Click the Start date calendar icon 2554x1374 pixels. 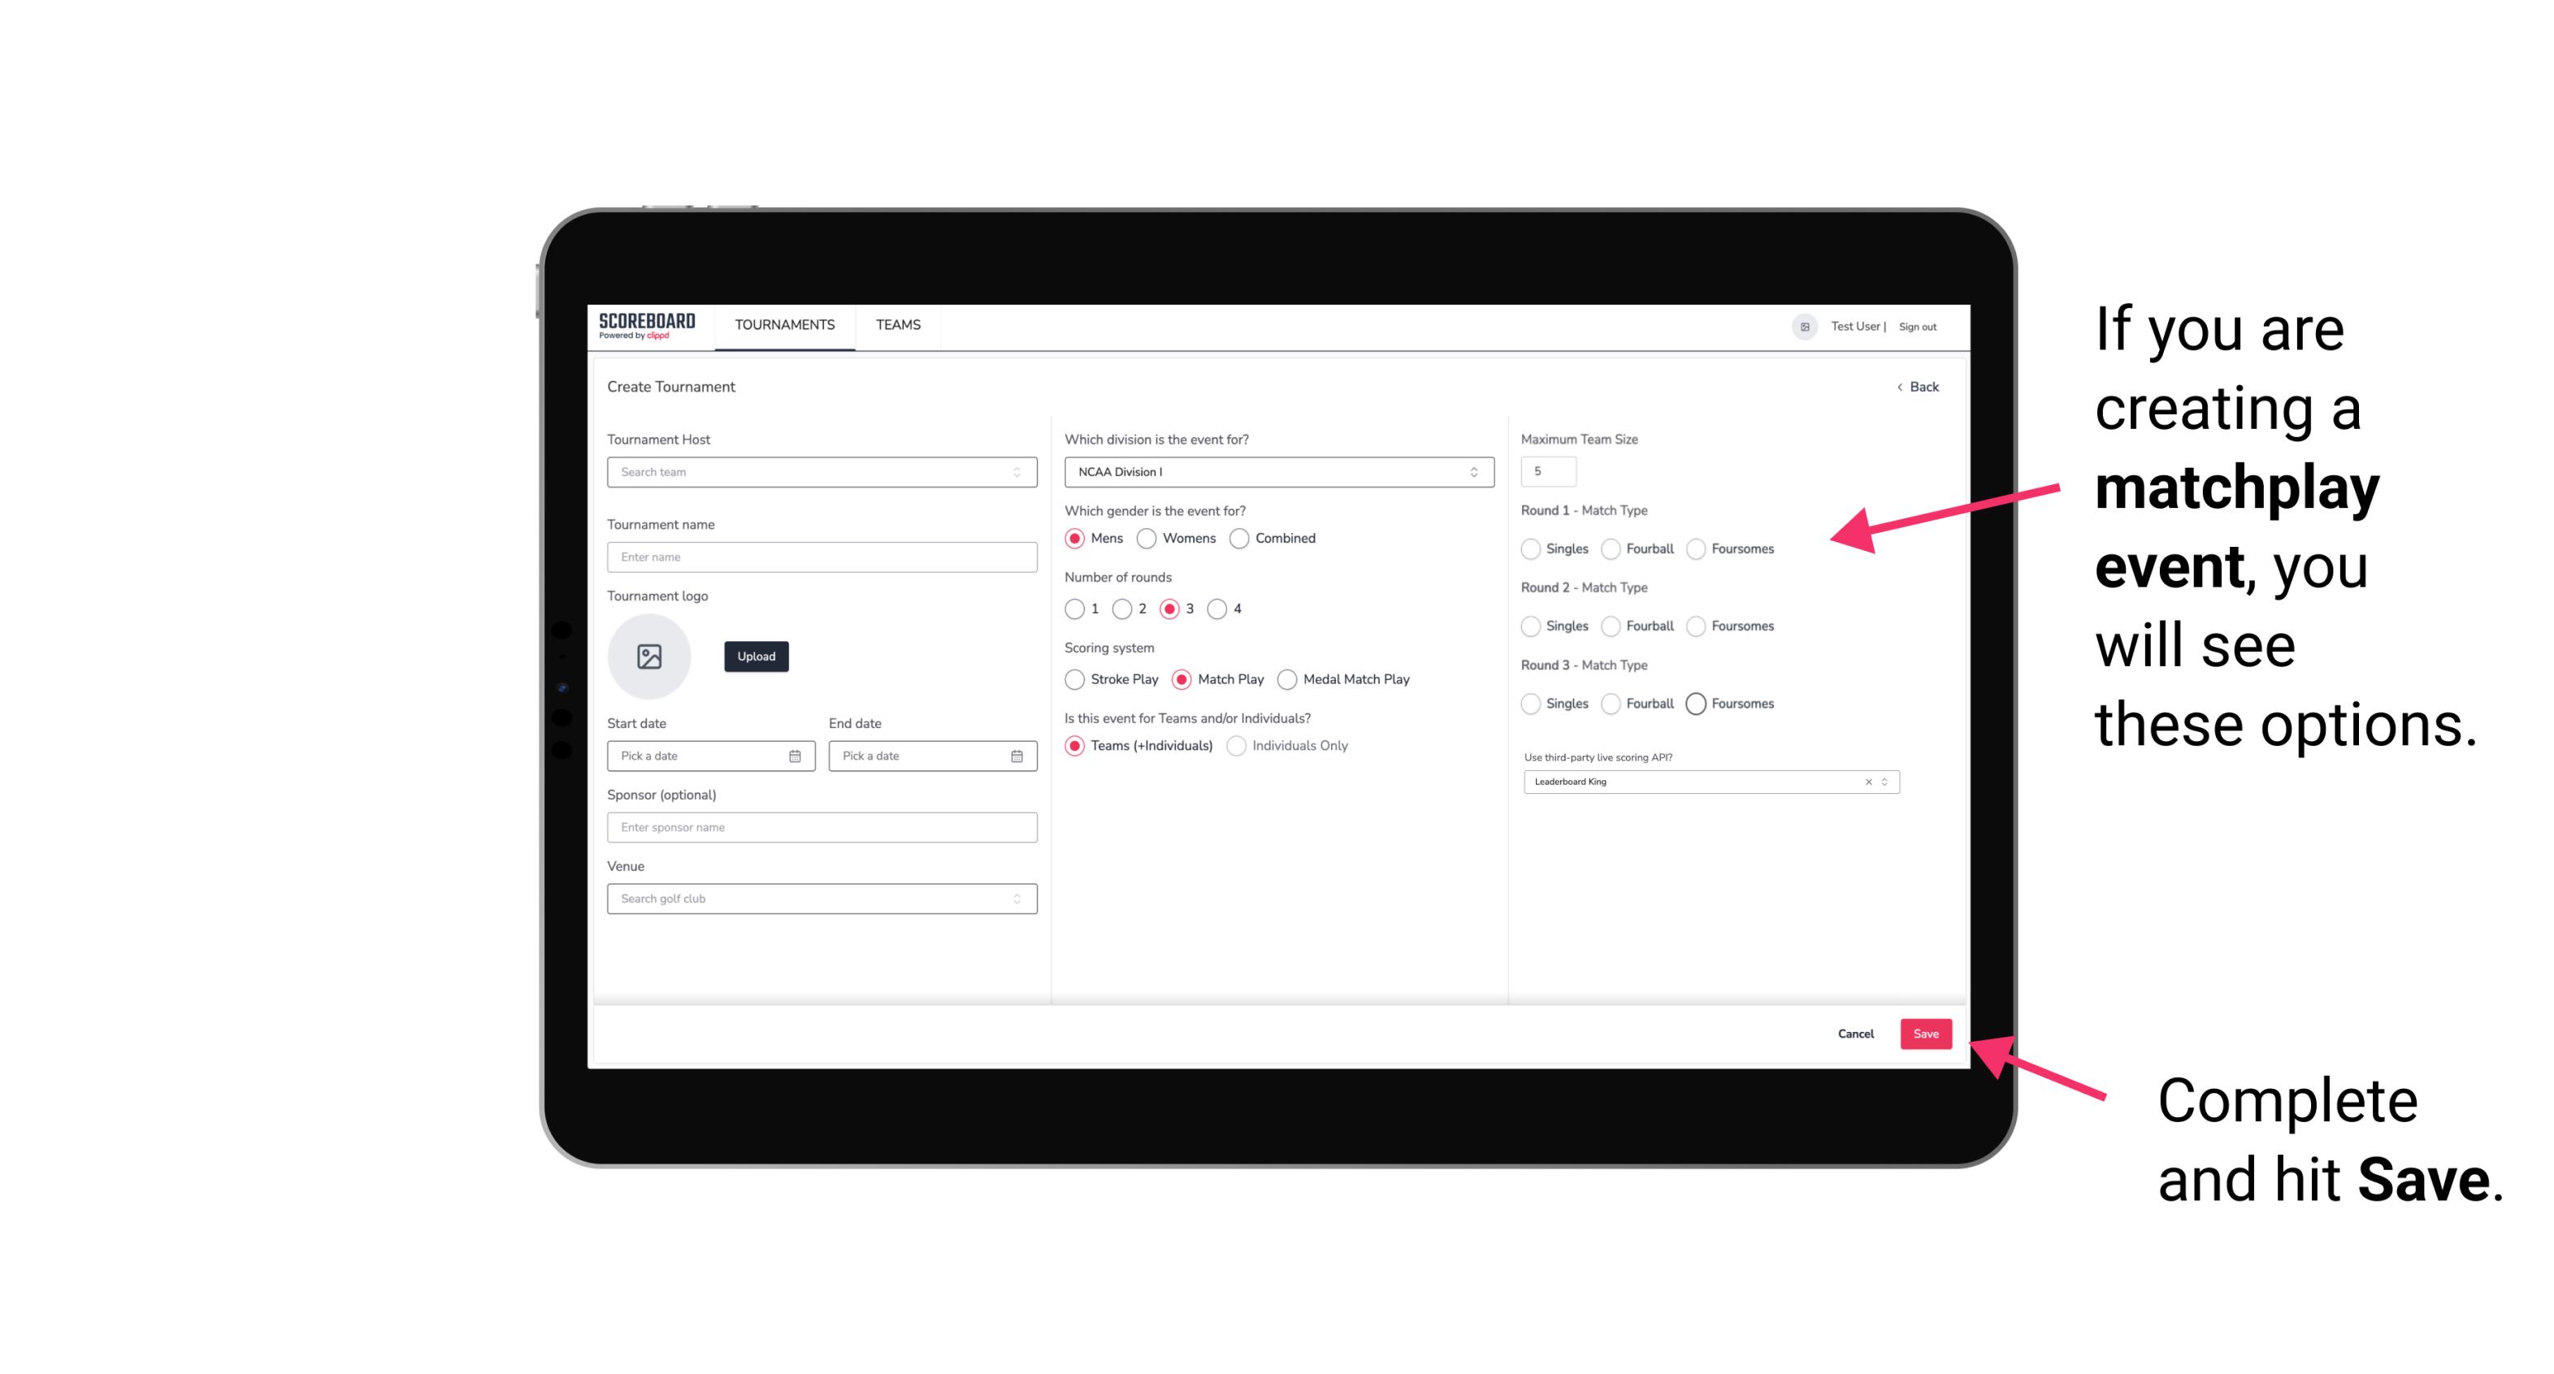pyautogui.click(x=795, y=755)
